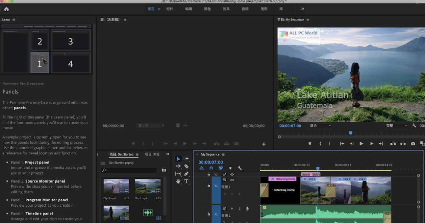
Task: Switch to the 项目: Get Started tab
Action: click(122, 154)
